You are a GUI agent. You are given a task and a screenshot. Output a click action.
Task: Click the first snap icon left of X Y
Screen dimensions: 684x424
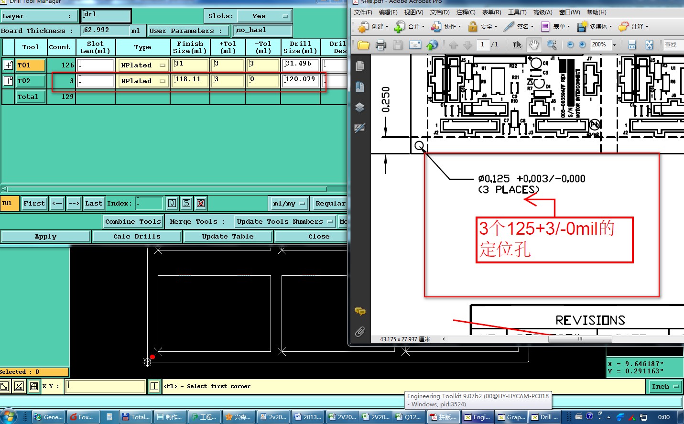[5, 386]
